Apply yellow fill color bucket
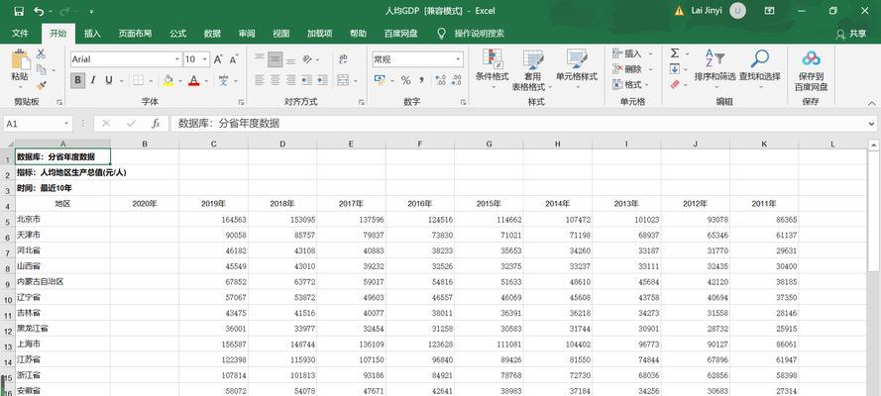Screen dimensions: 881x396 point(168,81)
